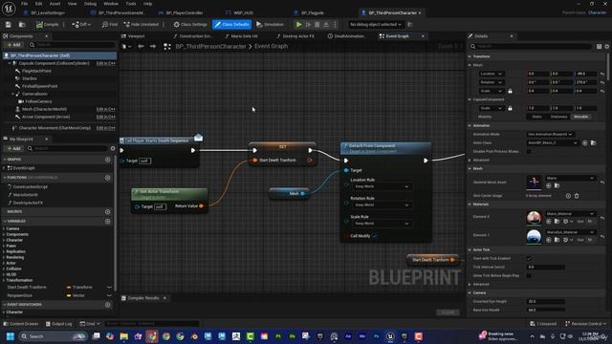Set Mobility to Movable
Screen dimensions: 612x344
coord(580,117)
